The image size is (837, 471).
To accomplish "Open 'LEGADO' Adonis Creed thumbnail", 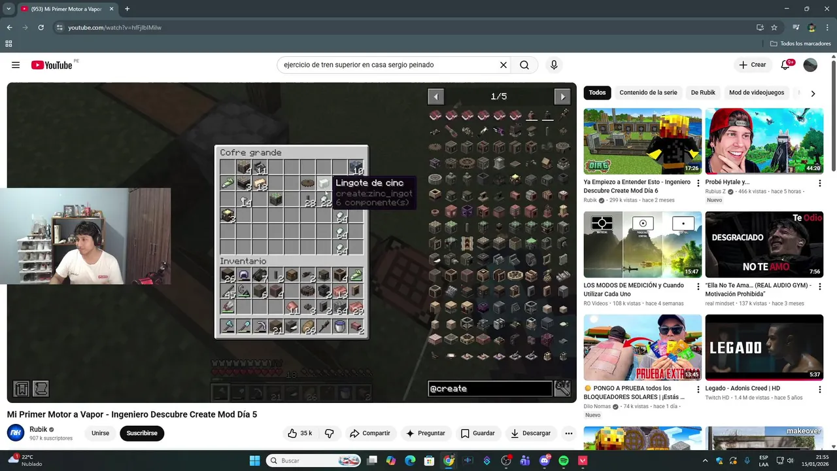I will [x=764, y=347].
